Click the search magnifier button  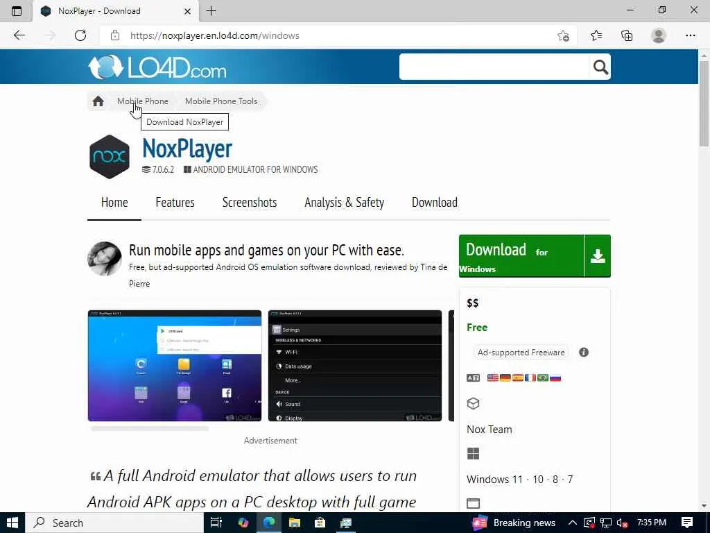pos(600,67)
